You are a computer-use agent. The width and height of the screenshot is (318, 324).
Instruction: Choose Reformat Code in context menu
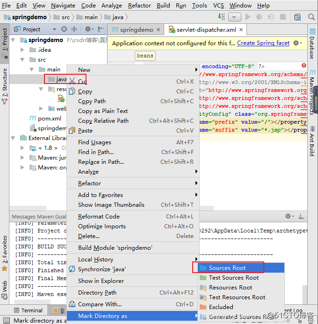pos(133,216)
